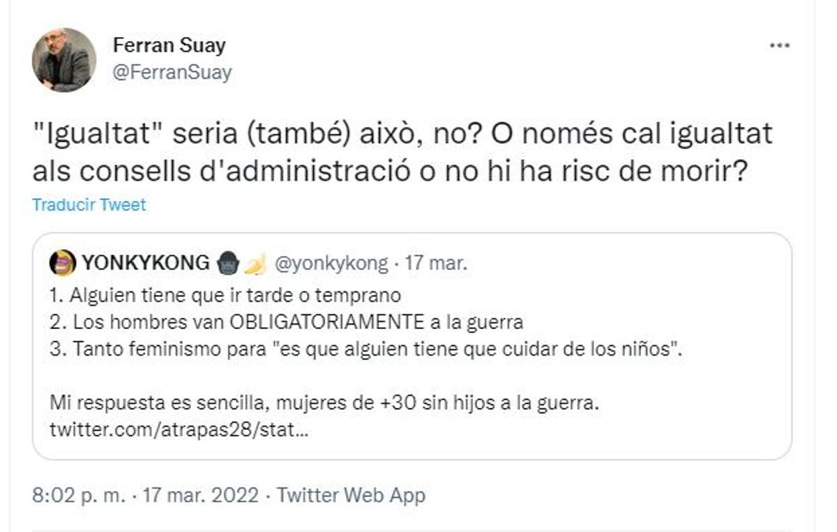837x532 pixels.
Task: Open @FerranSuay's profile via his handle
Action: tap(169, 72)
